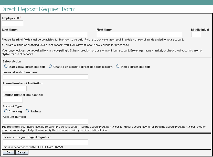This screenshot has width=213, height=157.
Task: Click the Financial Institution name field
Action: [x=45, y=77]
